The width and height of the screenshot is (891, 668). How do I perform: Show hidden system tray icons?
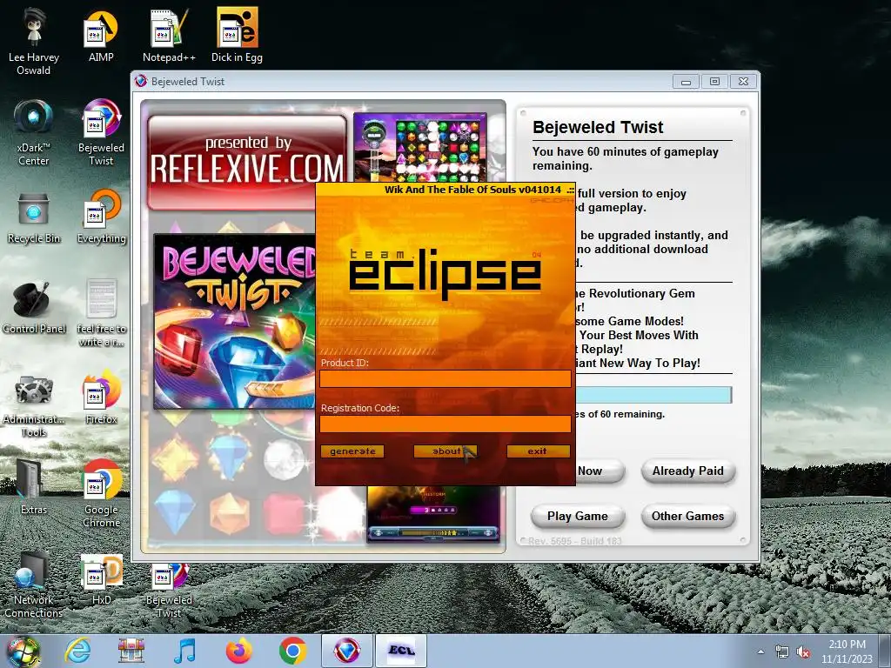point(760,651)
